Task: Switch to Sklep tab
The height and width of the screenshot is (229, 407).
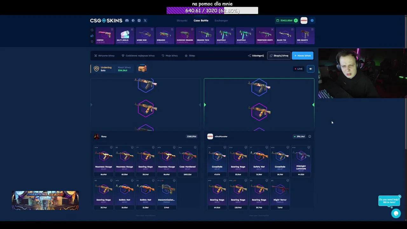Action: 190,56
